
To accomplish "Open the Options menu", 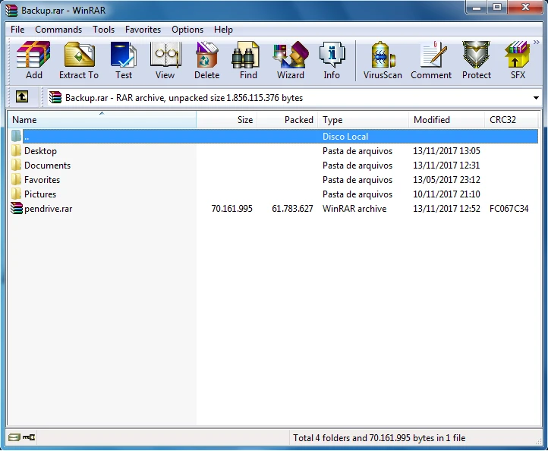I will (187, 30).
